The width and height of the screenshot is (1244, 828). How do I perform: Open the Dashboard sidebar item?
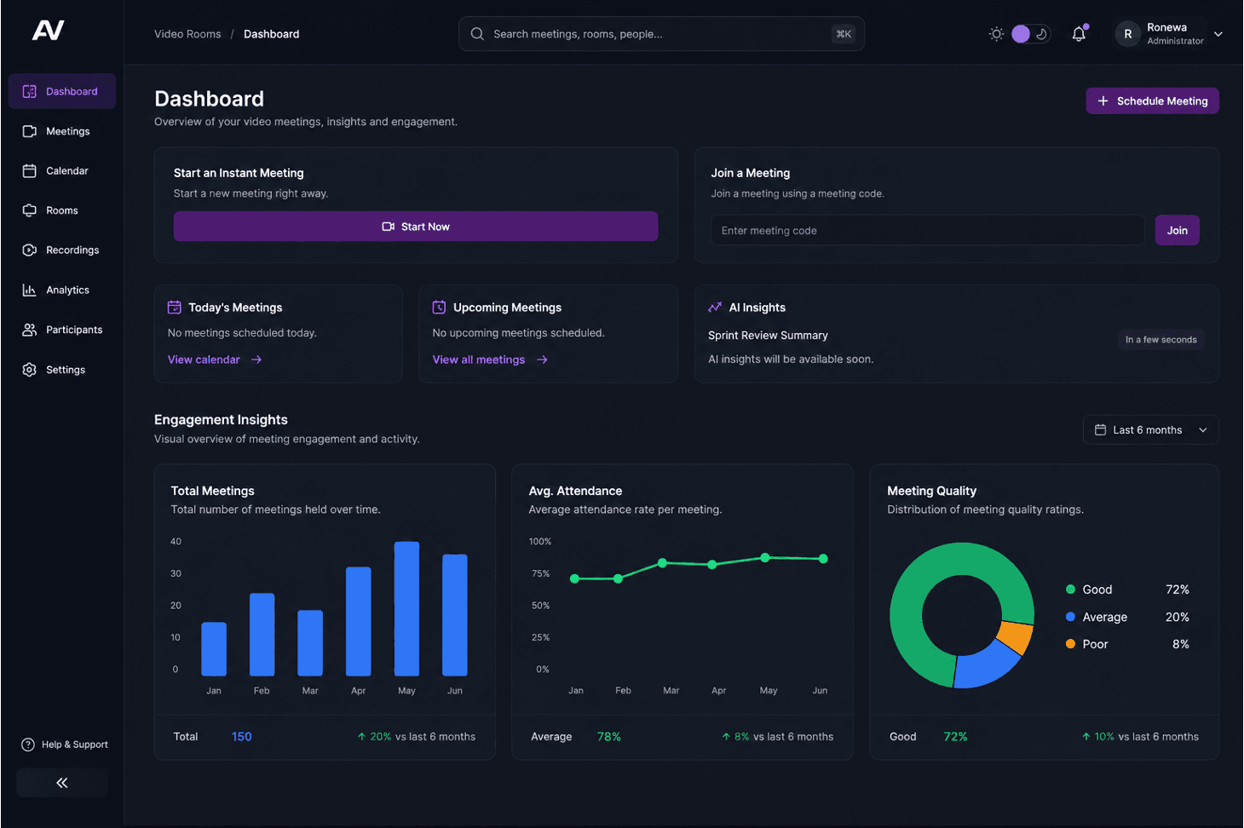click(62, 91)
